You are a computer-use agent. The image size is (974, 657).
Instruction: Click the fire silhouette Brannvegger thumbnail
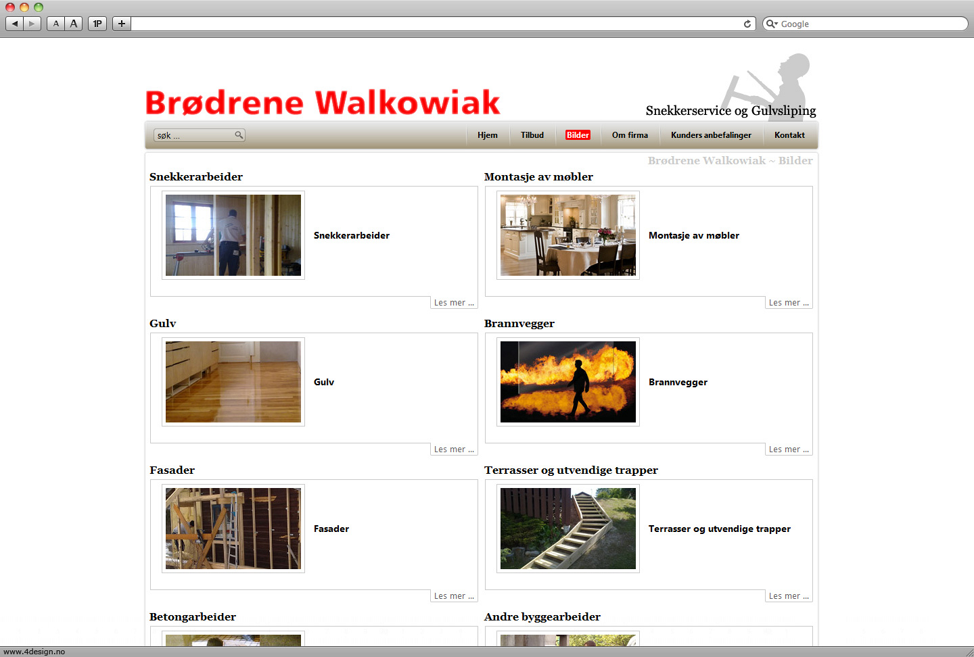[x=568, y=382]
